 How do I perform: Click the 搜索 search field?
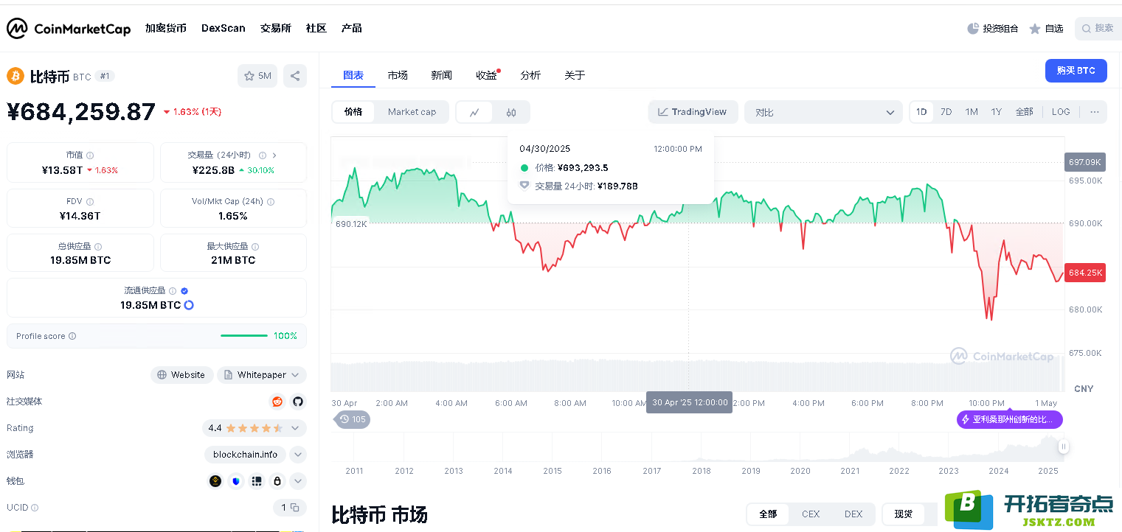(x=1098, y=29)
